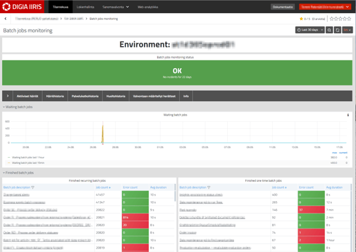Open the Huoltohistoria tab

116,96
